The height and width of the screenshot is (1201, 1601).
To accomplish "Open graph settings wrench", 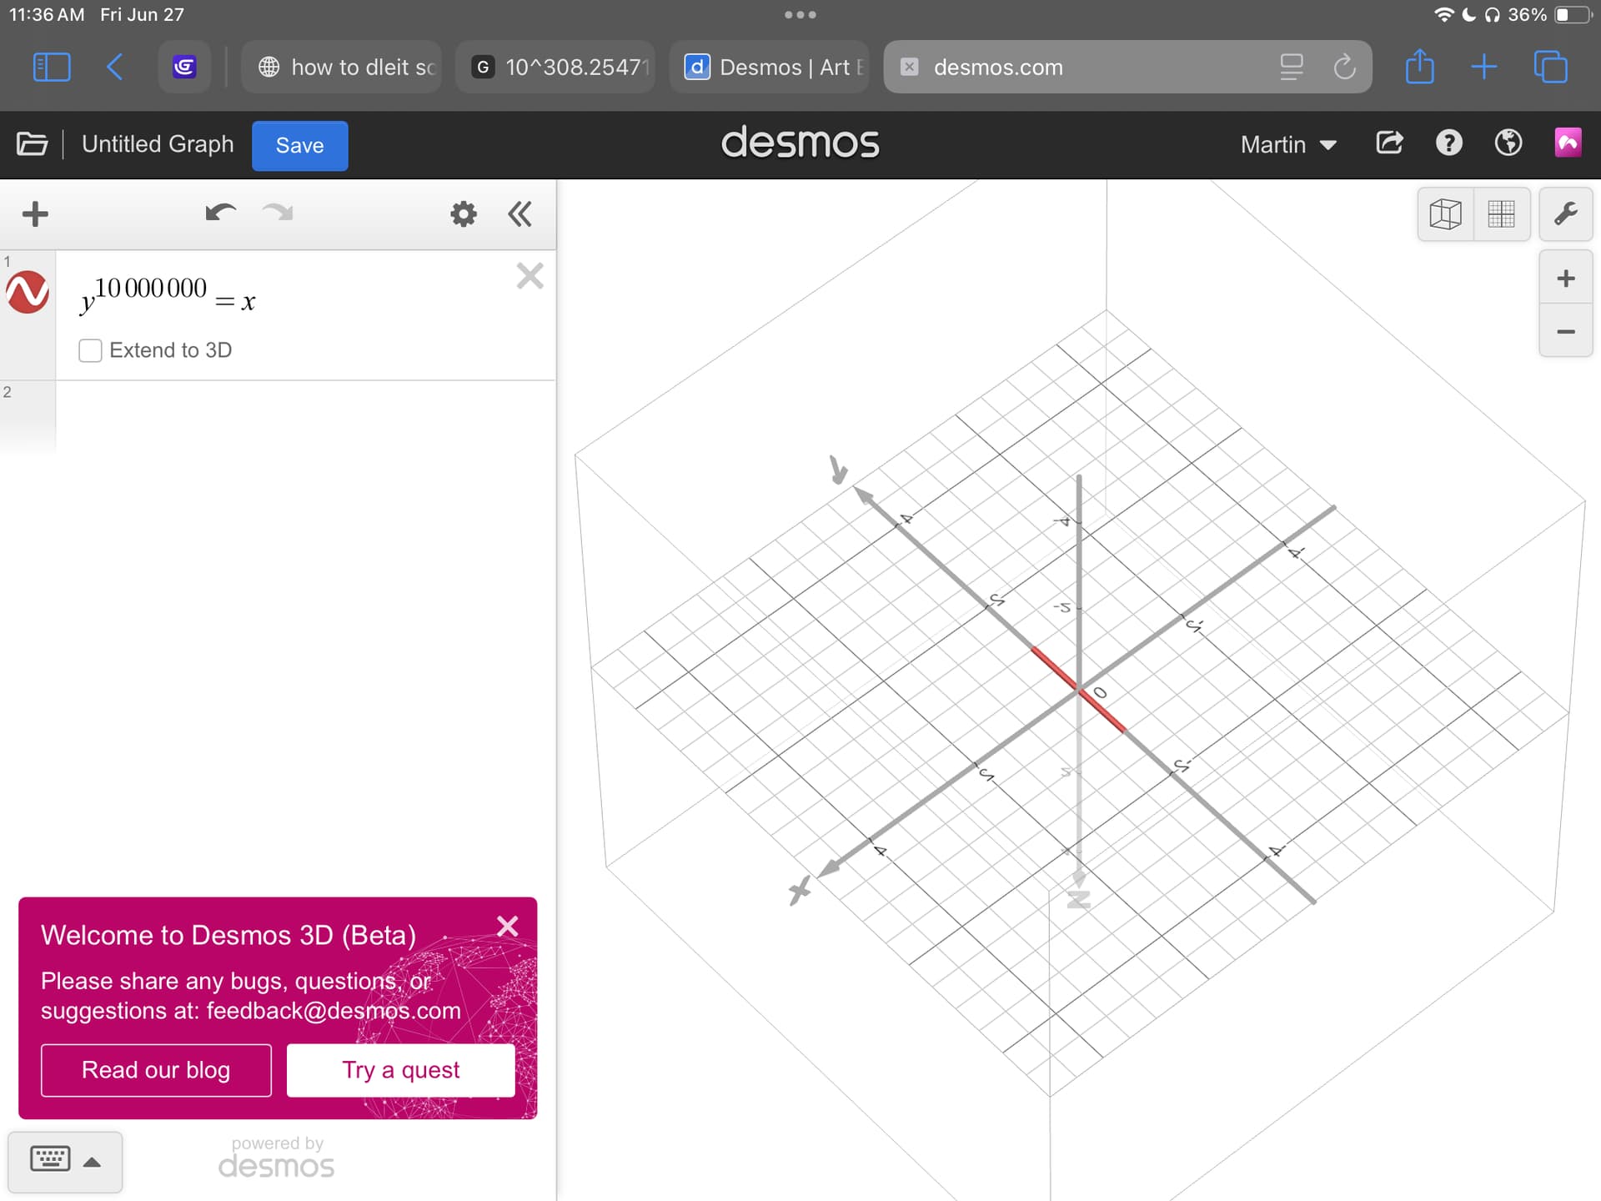I will coord(1566,214).
